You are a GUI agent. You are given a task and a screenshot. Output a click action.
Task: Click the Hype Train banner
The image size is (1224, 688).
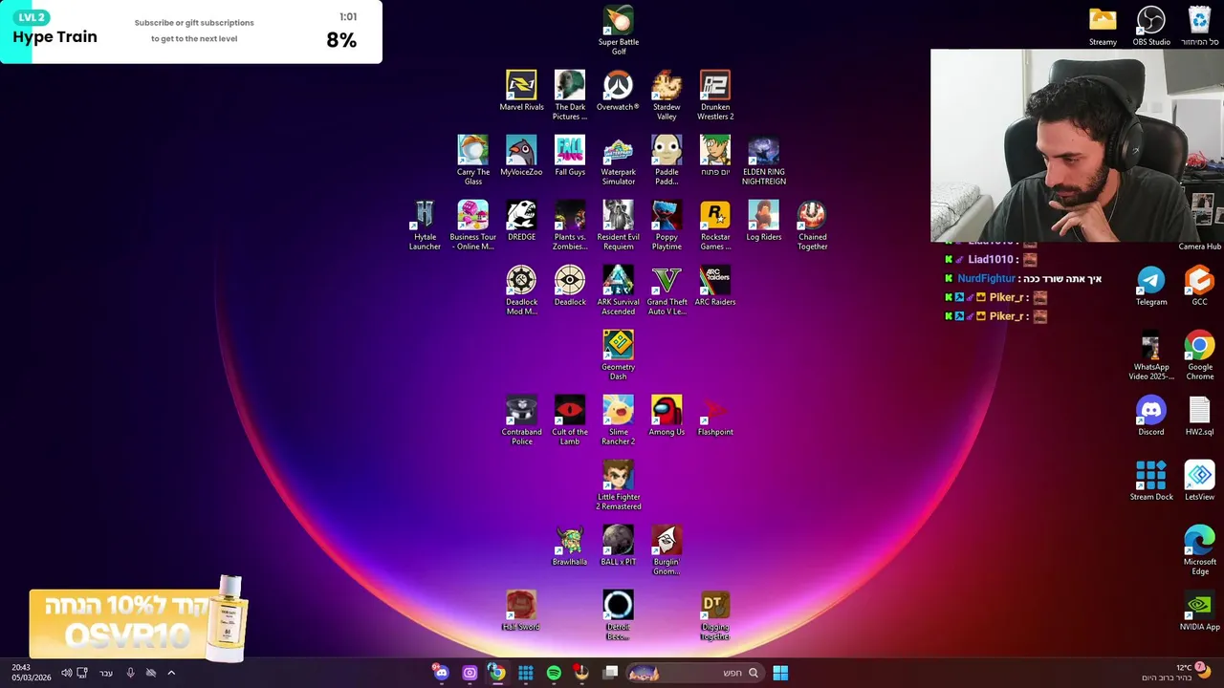[191, 32]
